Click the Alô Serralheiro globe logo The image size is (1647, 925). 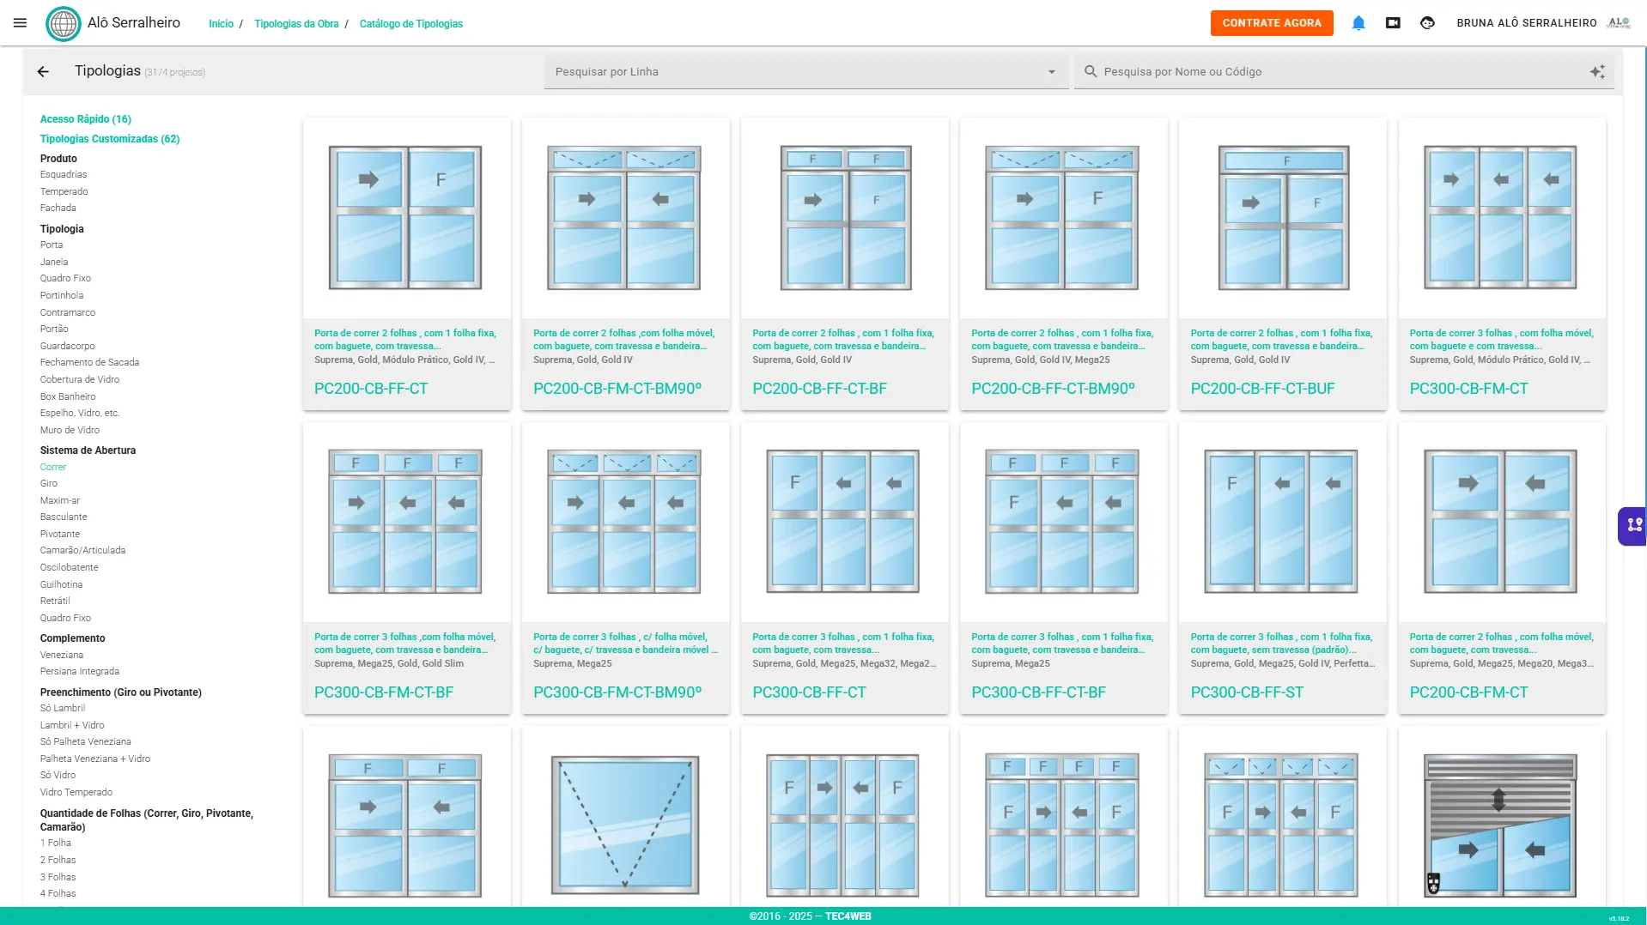[63, 23]
